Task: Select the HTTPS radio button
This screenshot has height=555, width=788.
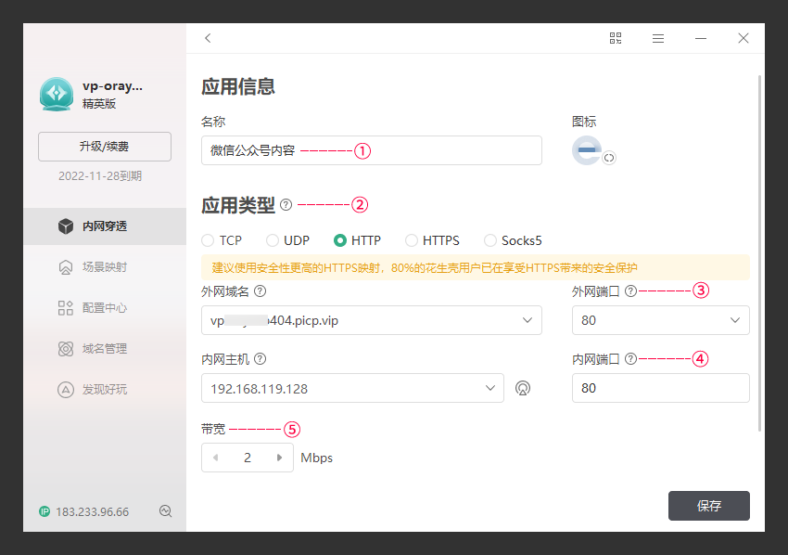Action: point(412,240)
